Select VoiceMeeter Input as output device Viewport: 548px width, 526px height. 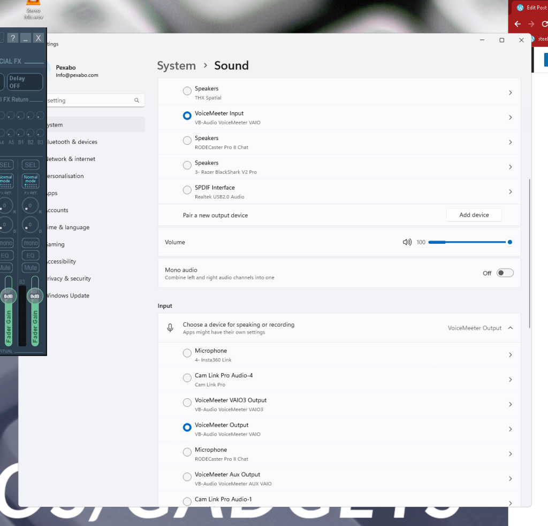(187, 115)
